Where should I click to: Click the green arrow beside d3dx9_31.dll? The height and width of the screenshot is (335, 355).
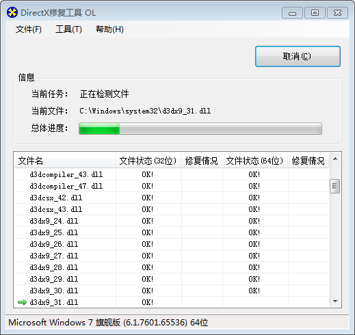pos(22,302)
